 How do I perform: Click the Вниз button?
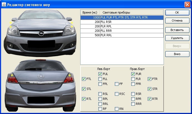pyautogui.click(x=177, y=54)
